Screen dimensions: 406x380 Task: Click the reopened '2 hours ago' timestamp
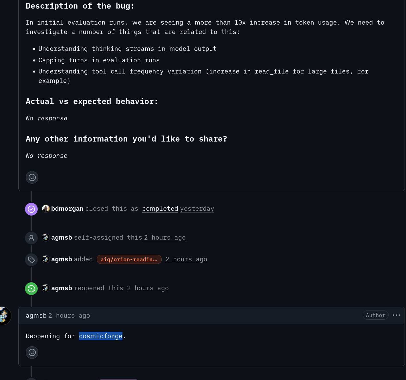pyautogui.click(x=148, y=288)
